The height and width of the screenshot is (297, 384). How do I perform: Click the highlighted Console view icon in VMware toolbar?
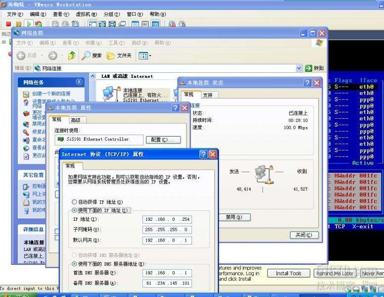(155, 24)
